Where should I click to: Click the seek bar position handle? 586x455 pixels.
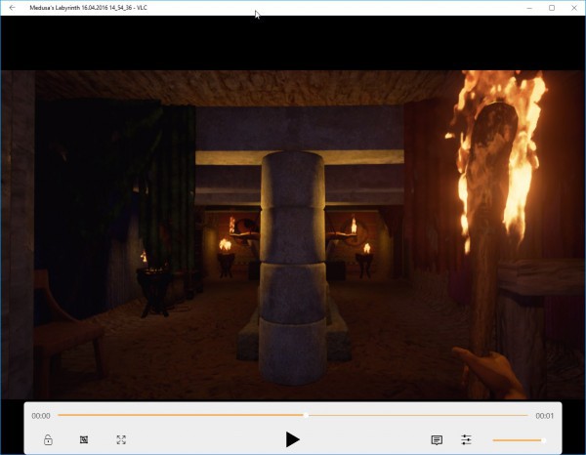coord(306,415)
